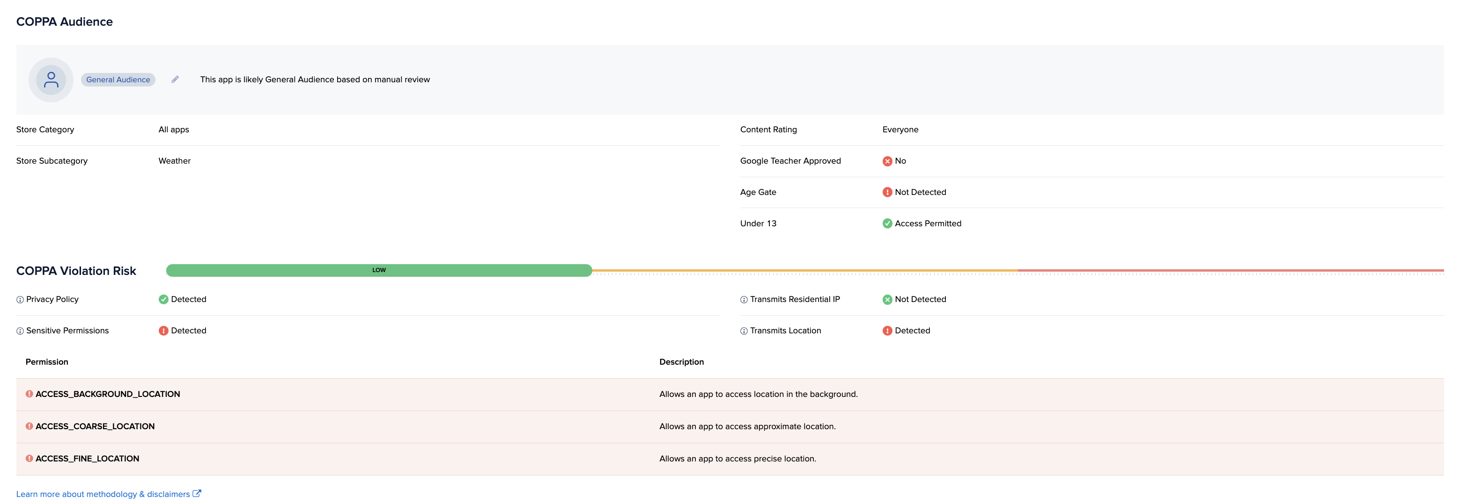Click the info icon beside Transmits Residential IP
The image size is (1460, 504).
point(744,300)
